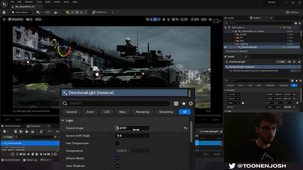Expand the Decals folder in Outliner
This screenshot has height=170, width=303.
(235, 34)
